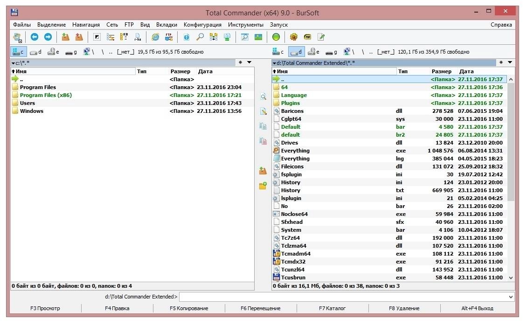Open the r-hs attributes toolbar icon
This screenshot has height=326, width=527.
click(x=138, y=37)
